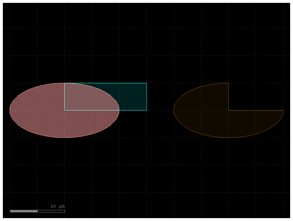Click the right edge of the cyan rectangle
The height and width of the screenshot is (221, 293).
[x=146, y=96]
